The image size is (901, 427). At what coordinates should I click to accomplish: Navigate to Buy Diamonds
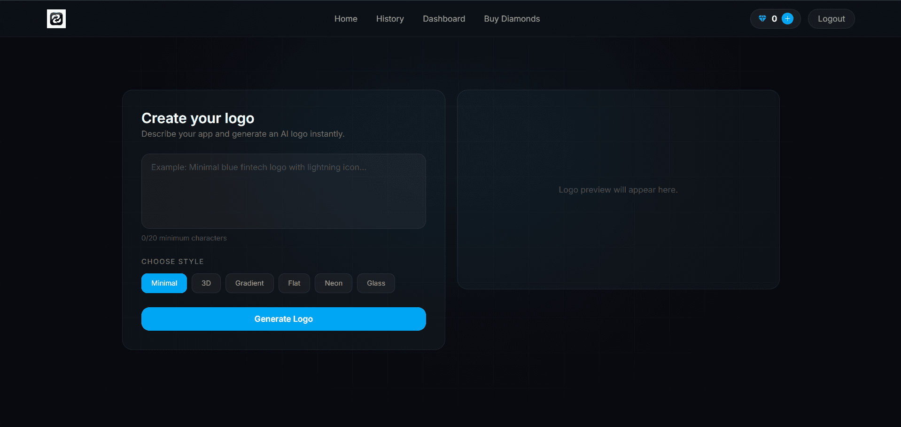(512, 19)
